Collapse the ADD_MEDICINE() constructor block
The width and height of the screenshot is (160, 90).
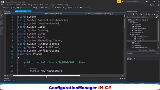17,70
